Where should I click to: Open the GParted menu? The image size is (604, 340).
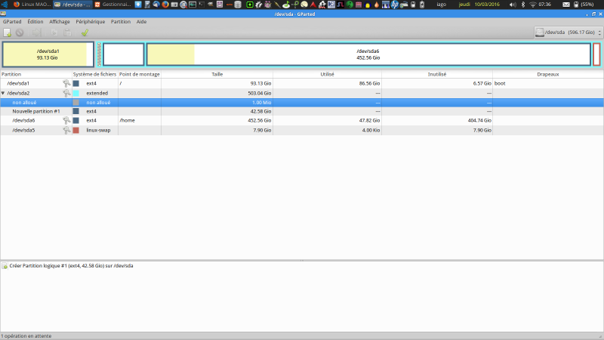click(x=12, y=22)
